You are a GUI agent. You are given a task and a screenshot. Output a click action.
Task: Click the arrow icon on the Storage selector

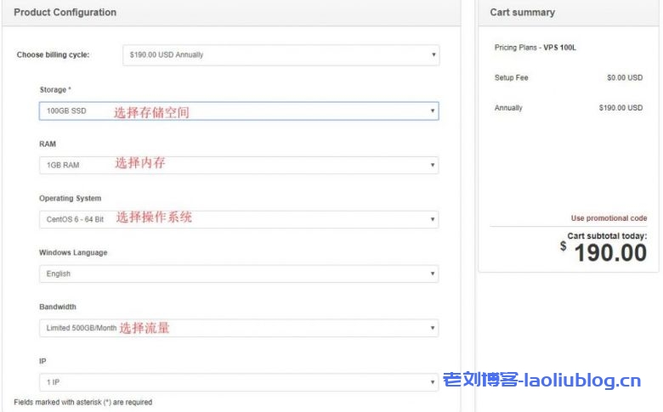[432, 110]
